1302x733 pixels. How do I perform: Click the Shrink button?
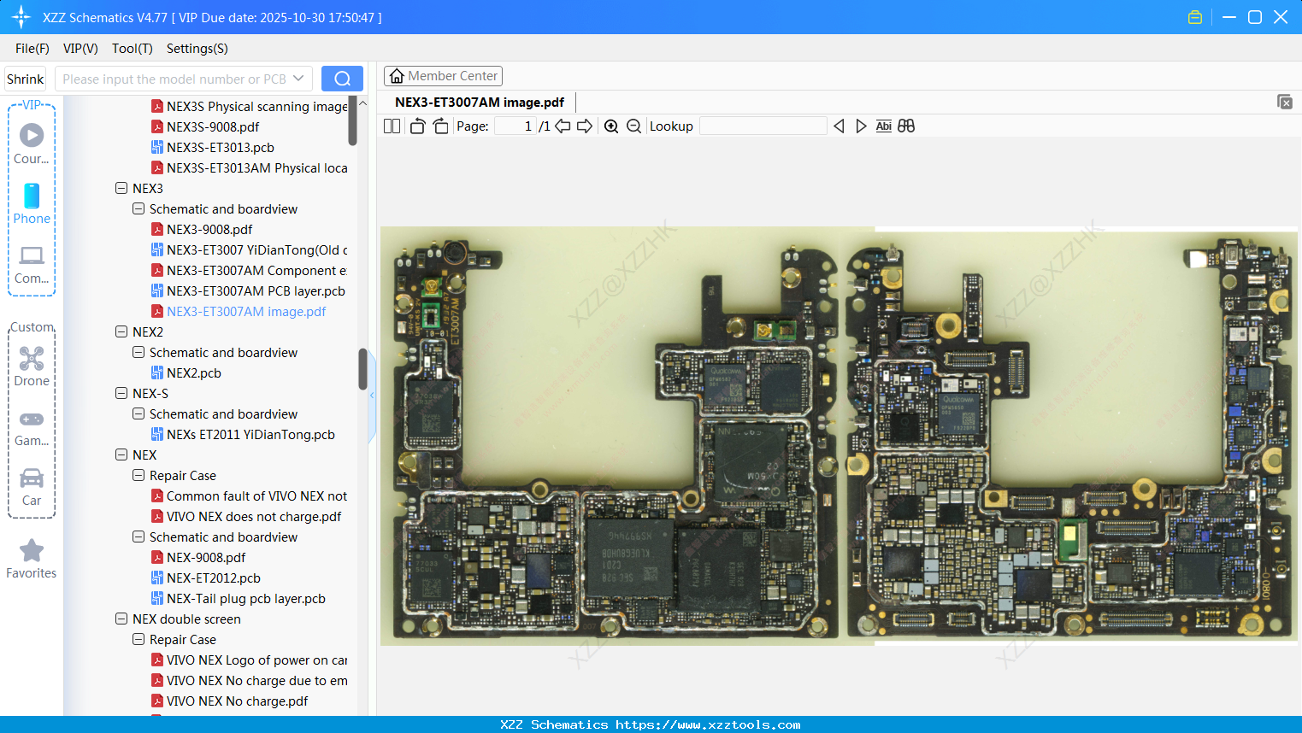pyautogui.click(x=26, y=79)
